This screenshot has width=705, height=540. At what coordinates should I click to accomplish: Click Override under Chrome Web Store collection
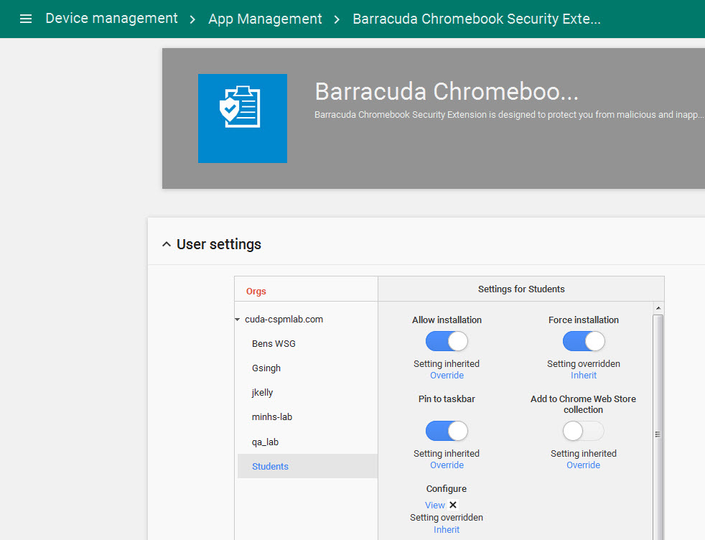tap(583, 465)
